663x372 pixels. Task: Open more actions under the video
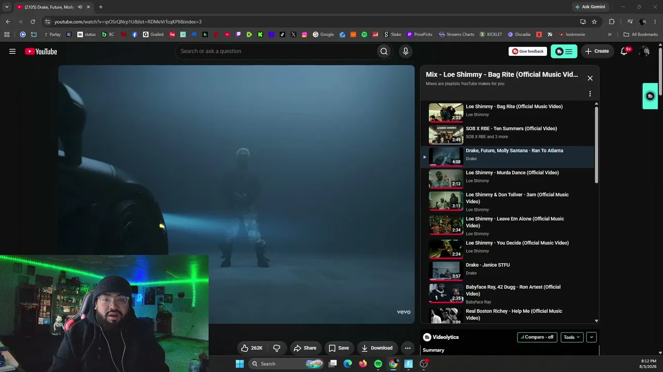click(x=408, y=348)
